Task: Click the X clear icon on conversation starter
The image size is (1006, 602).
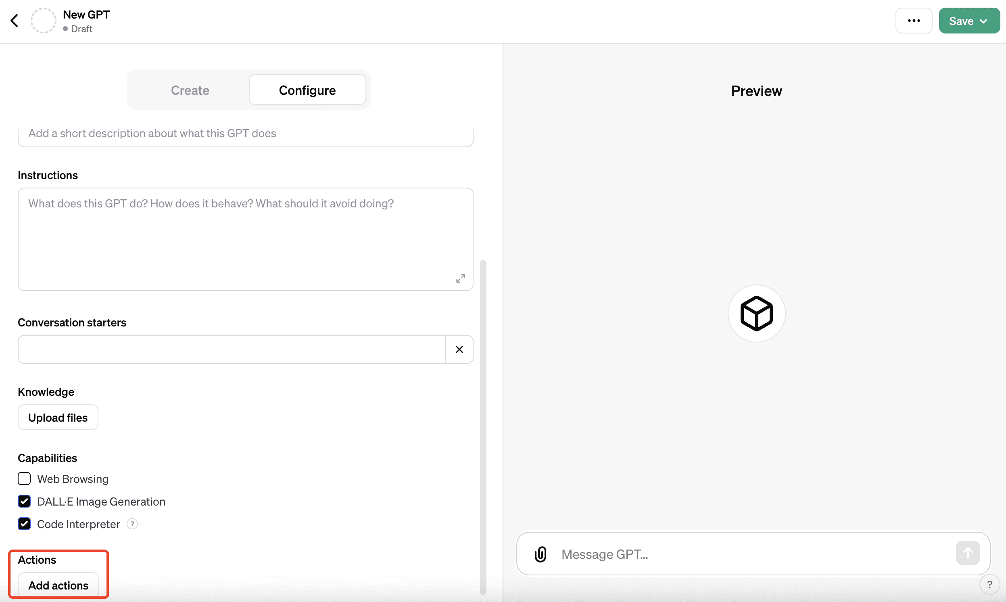Action: (x=459, y=349)
